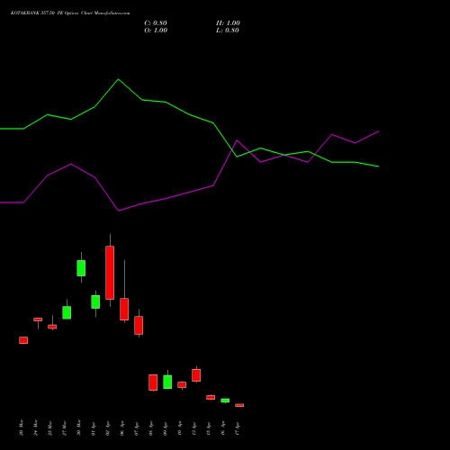Select the low value L: 0.80
The width and height of the screenshot is (450, 450).
tap(228, 31)
